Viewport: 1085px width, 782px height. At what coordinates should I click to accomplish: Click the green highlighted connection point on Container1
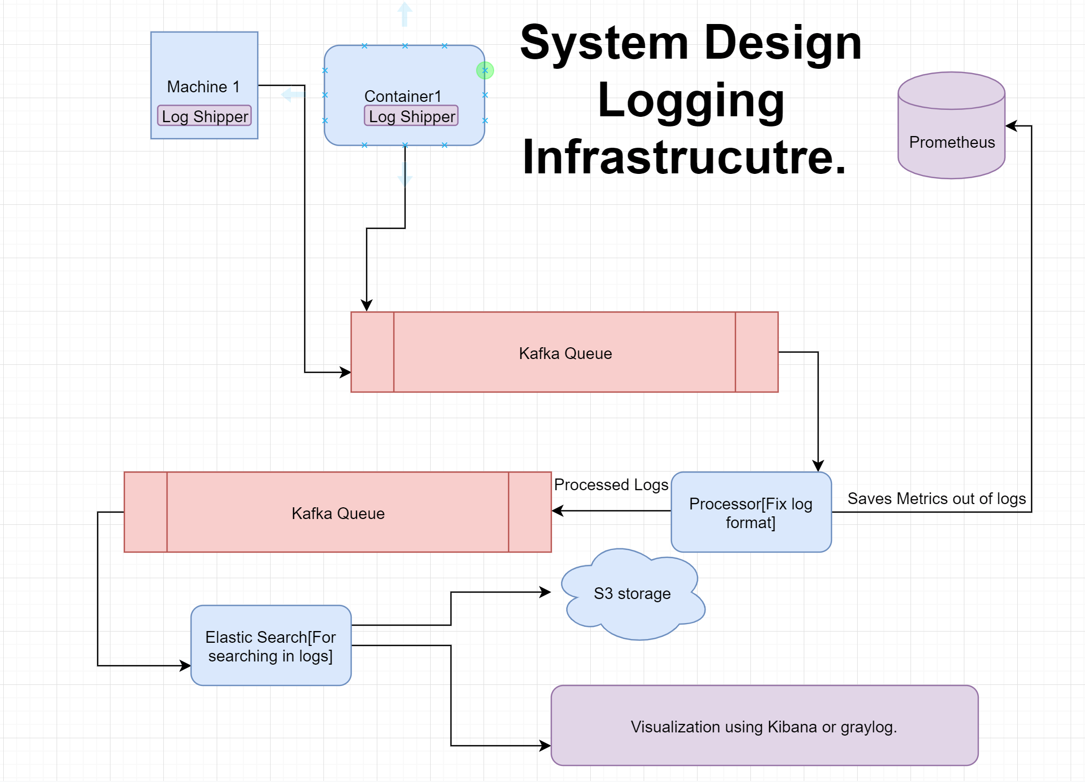(x=485, y=70)
